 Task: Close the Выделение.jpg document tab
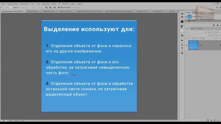[x=24, y=11]
